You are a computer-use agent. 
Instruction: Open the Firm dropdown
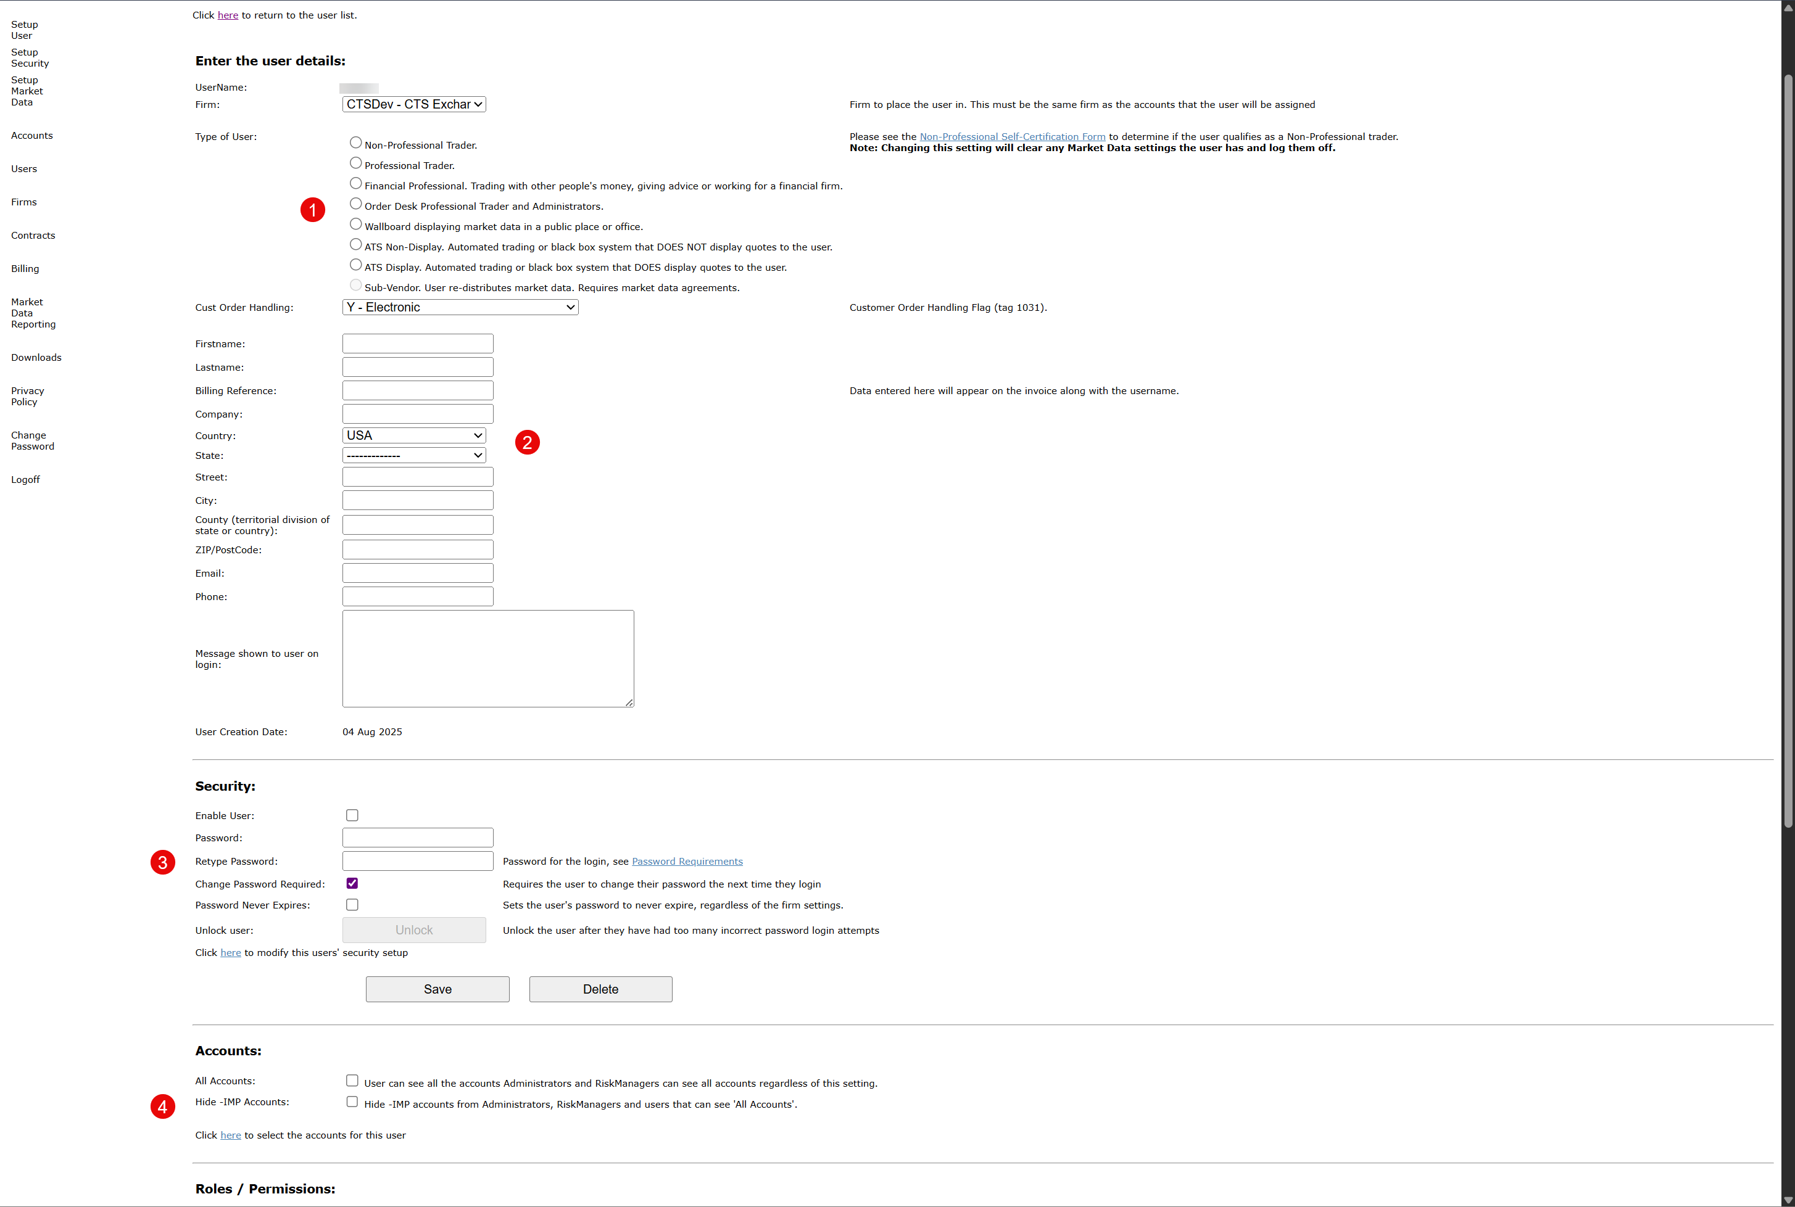(x=413, y=104)
